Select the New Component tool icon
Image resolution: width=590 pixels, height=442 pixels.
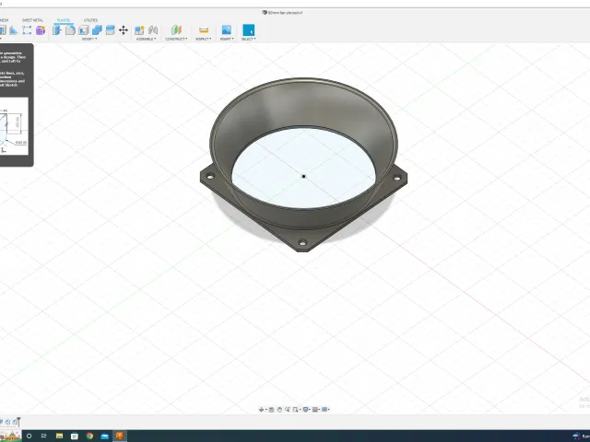tap(139, 30)
